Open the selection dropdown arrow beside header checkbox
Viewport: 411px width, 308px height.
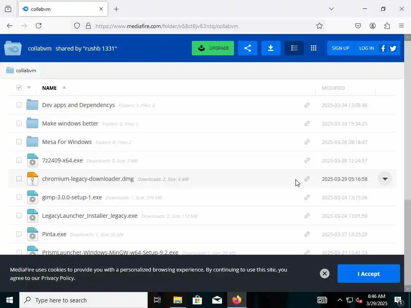[29, 87]
